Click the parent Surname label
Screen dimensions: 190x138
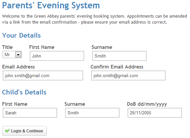pyautogui.click(x=102, y=47)
